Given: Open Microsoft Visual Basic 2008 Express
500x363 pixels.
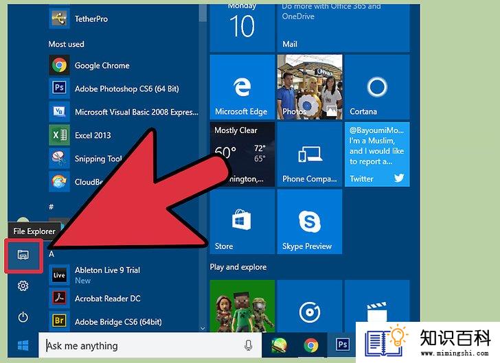Looking at the screenshot, I should click(123, 112).
